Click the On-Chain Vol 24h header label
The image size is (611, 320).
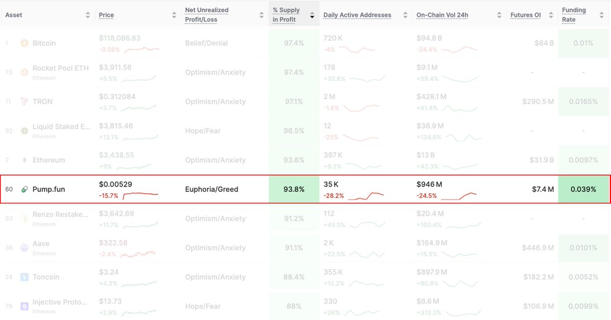(x=442, y=15)
